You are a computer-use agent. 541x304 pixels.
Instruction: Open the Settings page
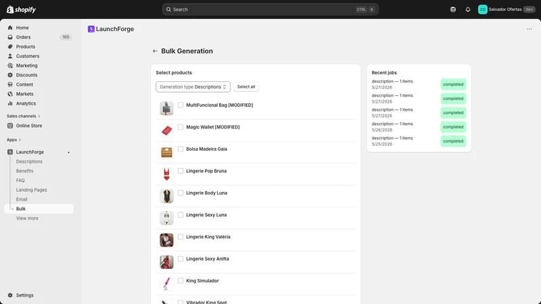pos(25,295)
